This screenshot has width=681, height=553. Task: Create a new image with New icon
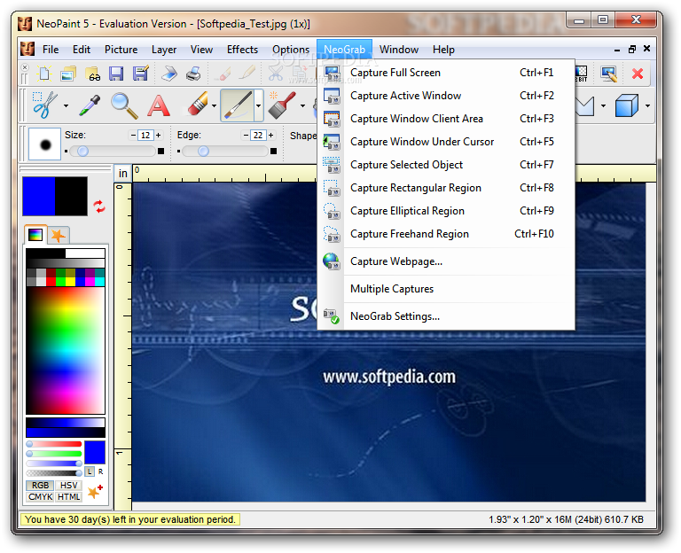pyautogui.click(x=44, y=74)
